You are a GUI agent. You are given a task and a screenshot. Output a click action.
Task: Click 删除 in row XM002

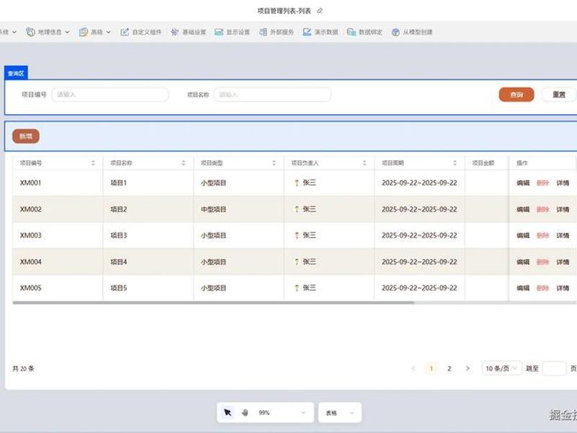pyautogui.click(x=543, y=209)
